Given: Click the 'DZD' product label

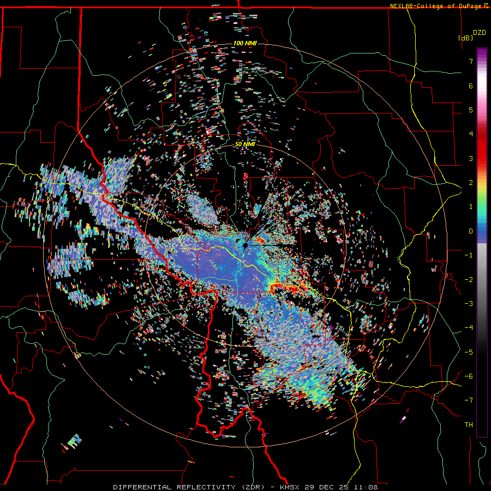Looking at the screenshot, I should [x=480, y=33].
